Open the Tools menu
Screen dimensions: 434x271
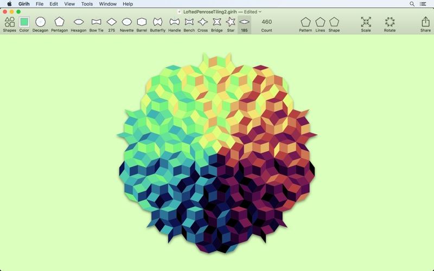[87, 4]
